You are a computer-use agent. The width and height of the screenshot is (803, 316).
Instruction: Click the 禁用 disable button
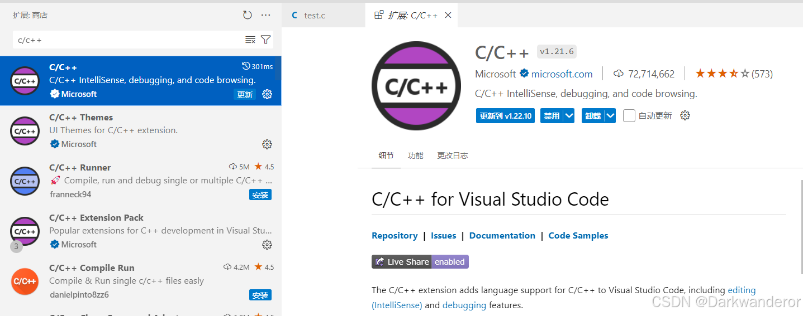[x=552, y=116]
